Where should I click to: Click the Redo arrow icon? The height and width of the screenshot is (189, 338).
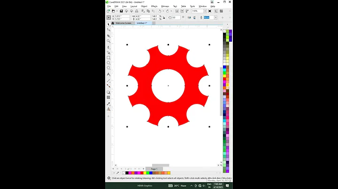[168, 11]
